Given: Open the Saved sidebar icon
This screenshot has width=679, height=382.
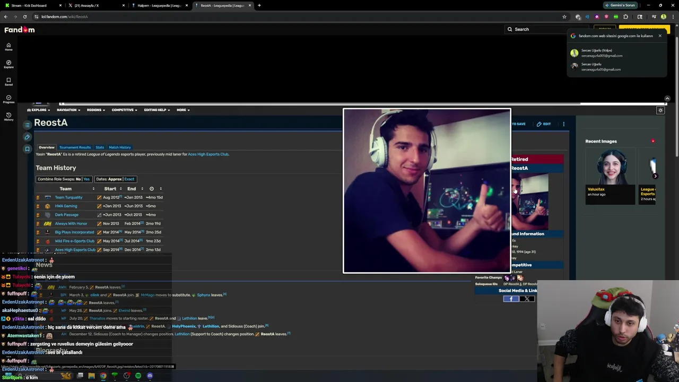Looking at the screenshot, I should point(8,81).
